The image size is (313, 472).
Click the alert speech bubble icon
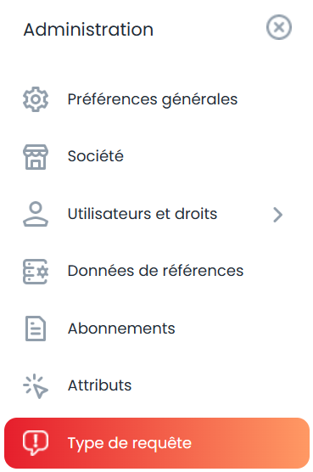tap(36, 443)
